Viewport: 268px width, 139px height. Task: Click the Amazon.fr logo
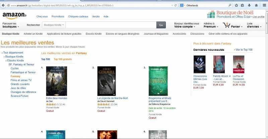click(x=14, y=16)
